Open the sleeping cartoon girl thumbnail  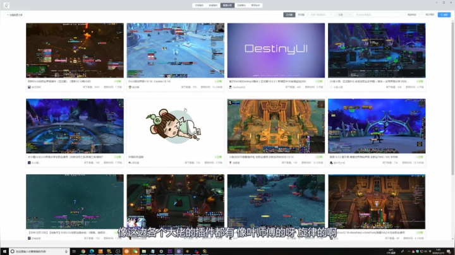[175, 126]
